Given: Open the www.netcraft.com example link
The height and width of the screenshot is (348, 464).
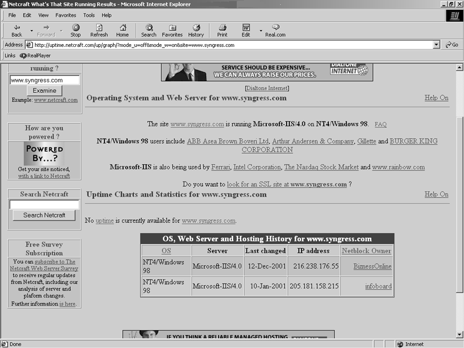Looking at the screenshot, I should coord(56,100).
